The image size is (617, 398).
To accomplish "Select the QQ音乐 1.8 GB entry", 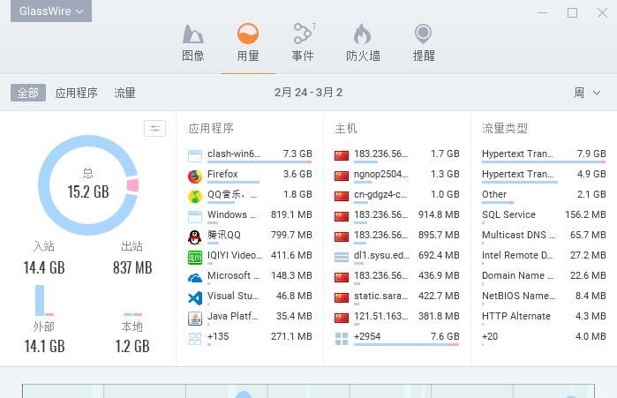I will point(250,196).
